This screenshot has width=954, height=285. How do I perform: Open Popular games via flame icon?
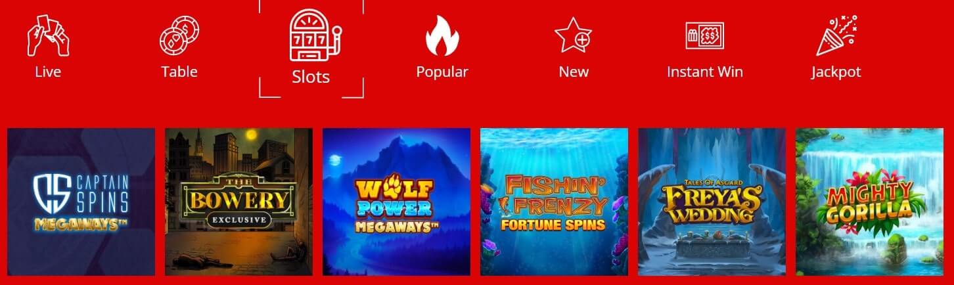pyautogui.click(x=442, y=35)
